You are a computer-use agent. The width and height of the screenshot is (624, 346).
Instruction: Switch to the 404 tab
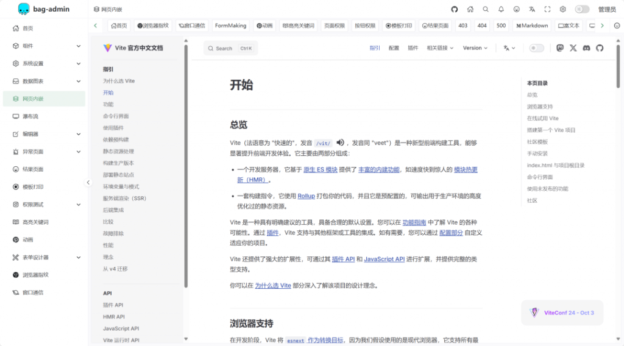coord(482,26)
